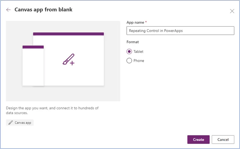Click the 'Tablet' option label text

139,51
